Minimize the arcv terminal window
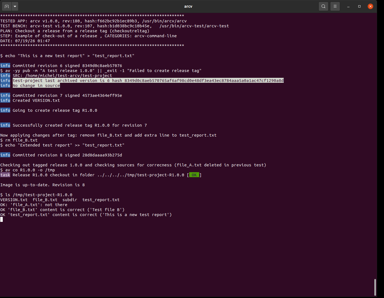The width and height of the screenshot is (384, 298). tap(348, 6)
